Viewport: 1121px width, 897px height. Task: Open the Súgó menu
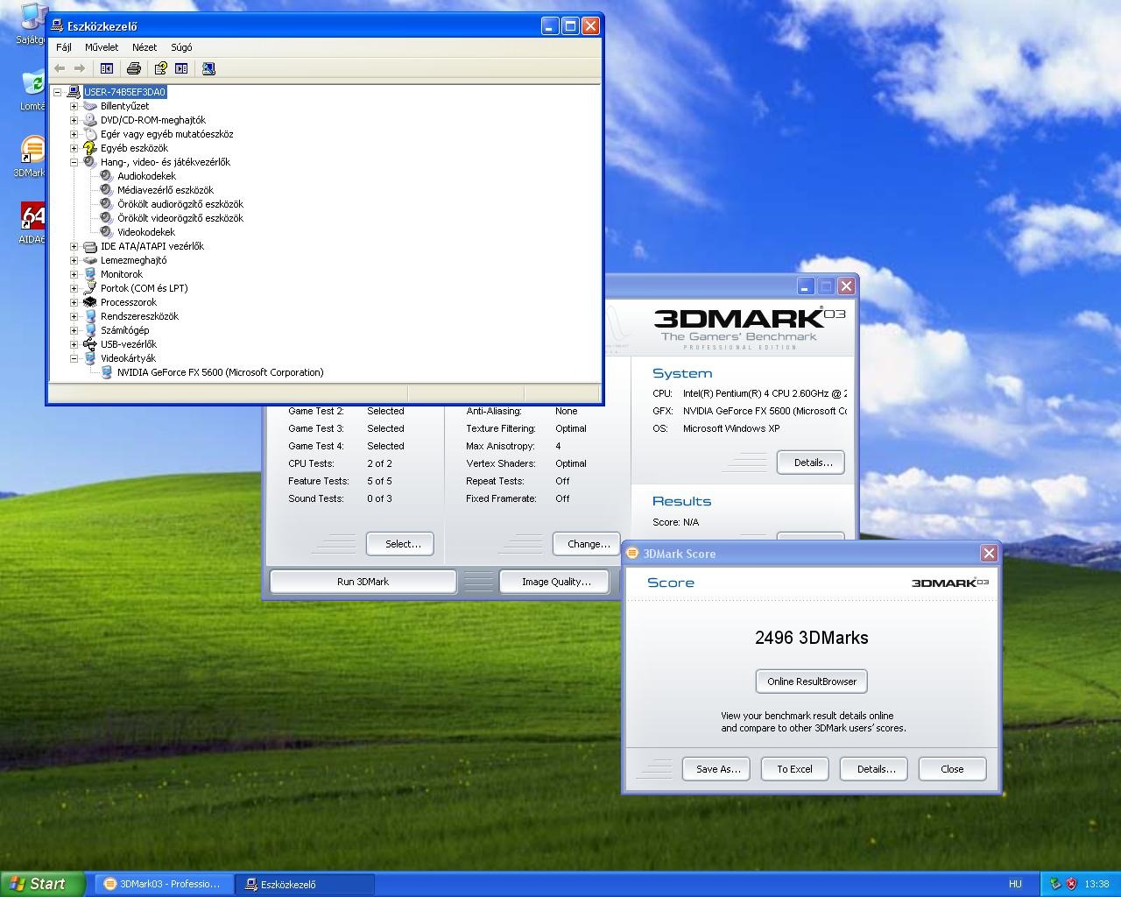tap(181, 47)
